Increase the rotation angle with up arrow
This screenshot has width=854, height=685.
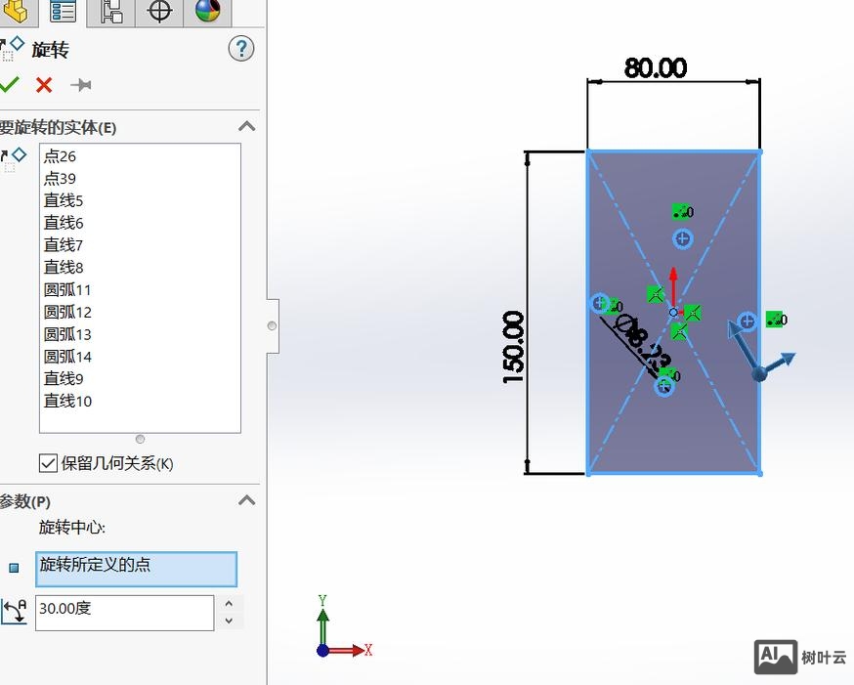(x=229, y=604)
